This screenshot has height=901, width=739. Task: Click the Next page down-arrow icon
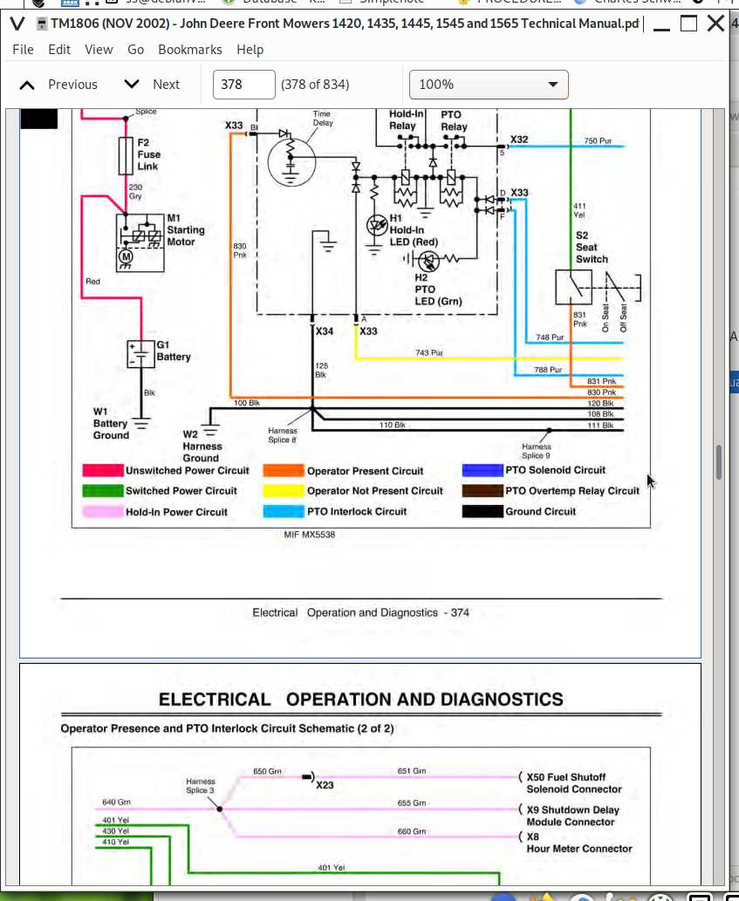pyautogui.click(x=132, y=85)
